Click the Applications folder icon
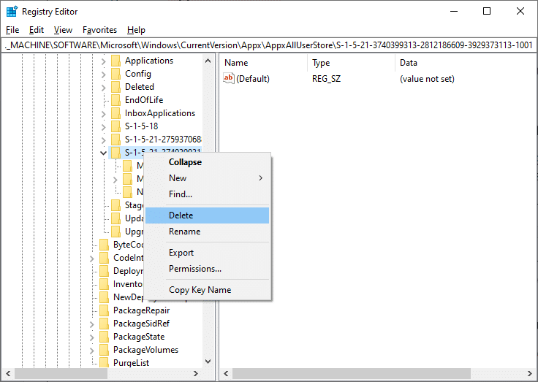Screen dimensions: 538x382 116,61
